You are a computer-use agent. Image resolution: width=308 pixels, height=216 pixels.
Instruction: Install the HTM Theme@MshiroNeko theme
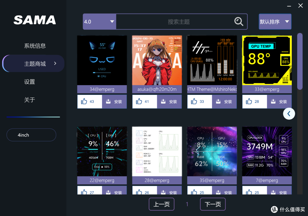coord(224,101)
